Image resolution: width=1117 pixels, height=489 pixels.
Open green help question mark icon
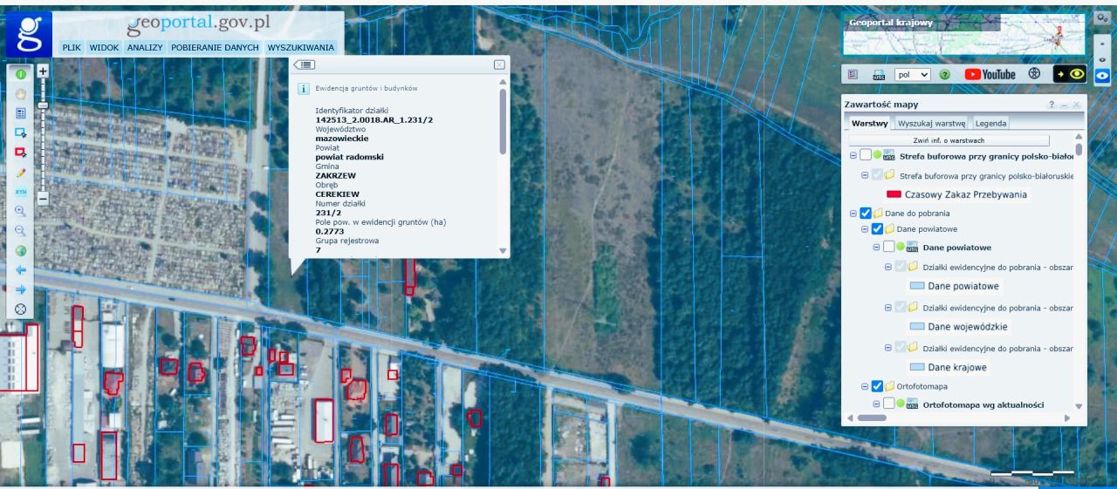[945, 75]
